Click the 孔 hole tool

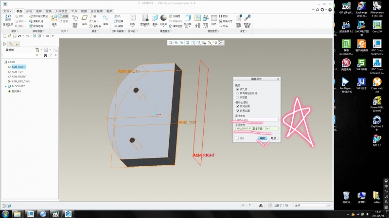point(118,16)
